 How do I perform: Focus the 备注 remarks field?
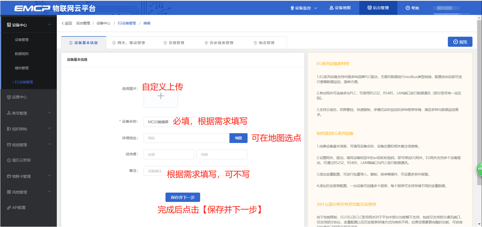(196, 171)
